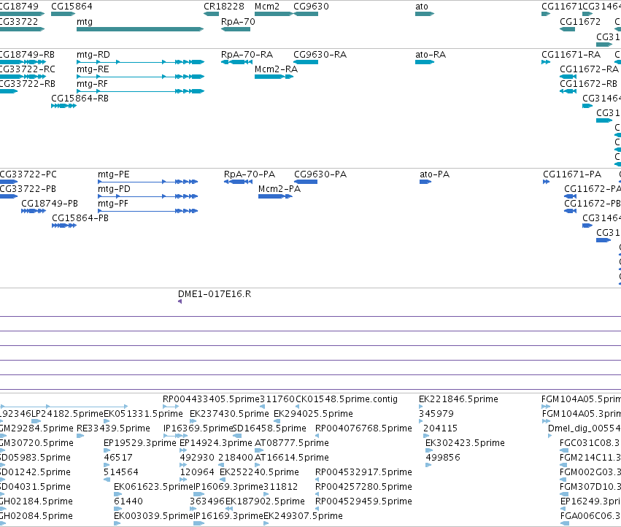This screenshot has height=527, width=621.
Task: Select the 46517 feature label
Action: [118, 458]
